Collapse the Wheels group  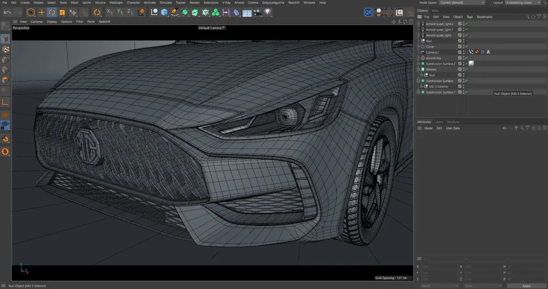(x=418, y=70)
